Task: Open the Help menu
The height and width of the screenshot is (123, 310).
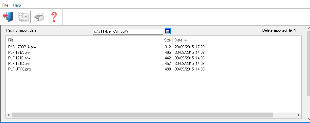Action: [x=17, y=5]
